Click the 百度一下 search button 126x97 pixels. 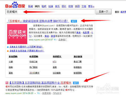click(x=104, y=12)
